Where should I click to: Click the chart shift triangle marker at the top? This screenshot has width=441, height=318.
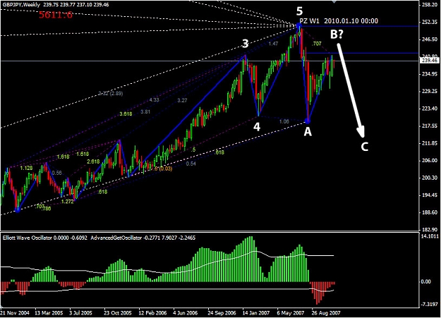[334, 1]
